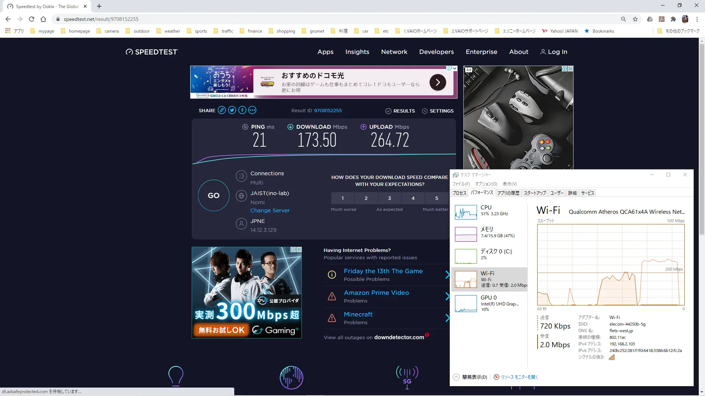Share result on Facebook icon
705x396 pixels.
click(242, 110)
